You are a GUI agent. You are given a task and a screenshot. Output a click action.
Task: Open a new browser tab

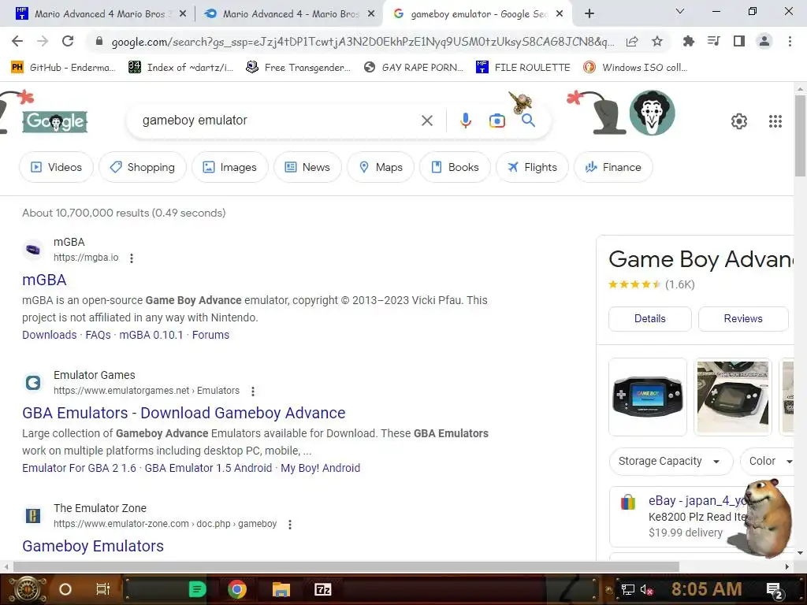coord(589,14)
